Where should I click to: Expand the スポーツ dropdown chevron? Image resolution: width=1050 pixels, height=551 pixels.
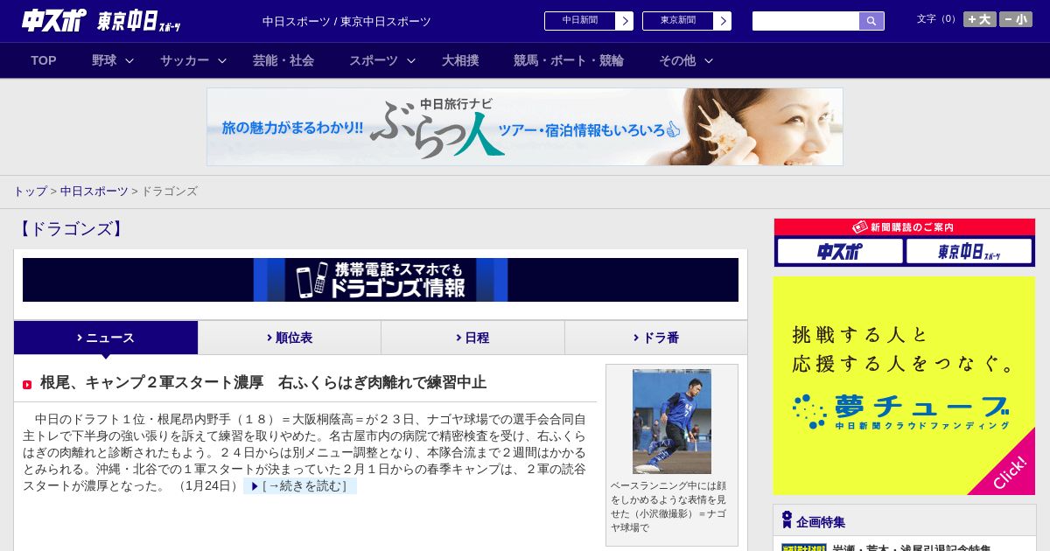(411, 60)
